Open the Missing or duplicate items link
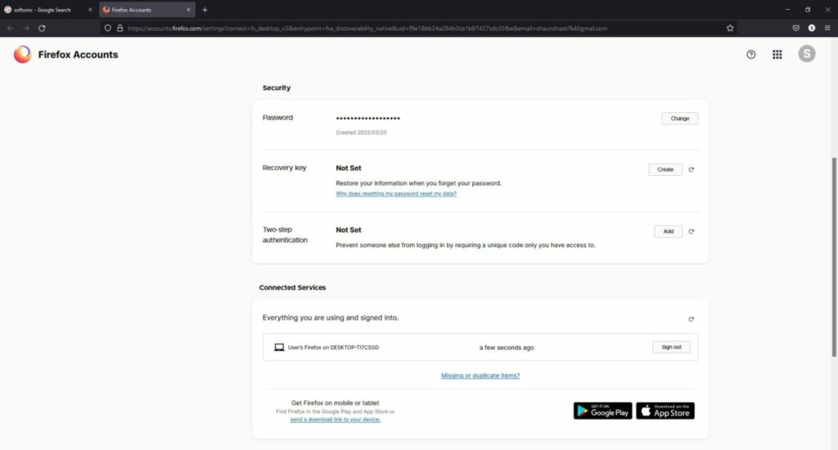 tap(480, 376)
